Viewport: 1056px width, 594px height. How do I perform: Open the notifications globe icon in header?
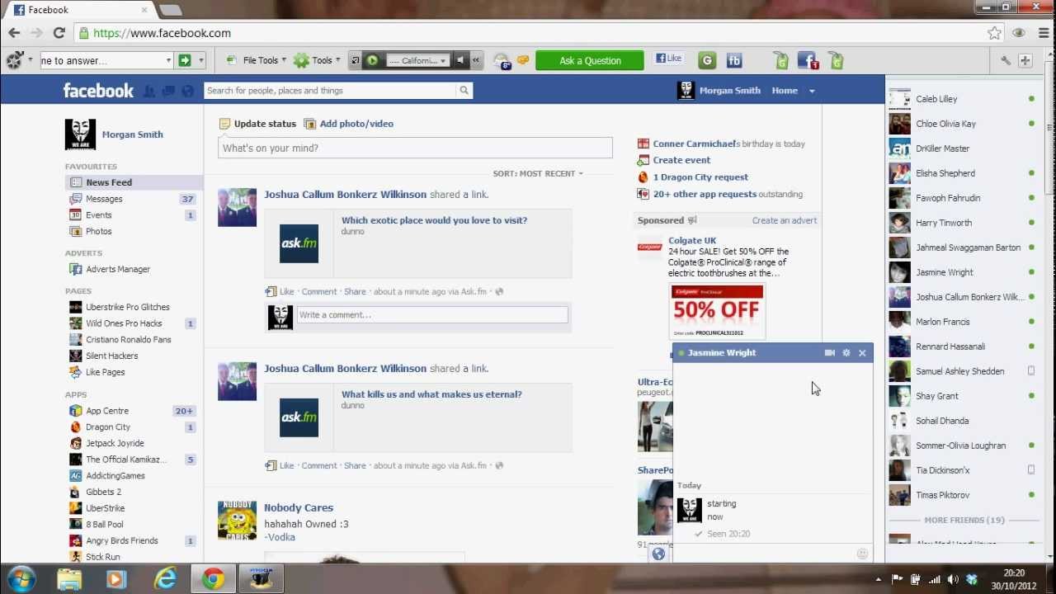(187, 91)
